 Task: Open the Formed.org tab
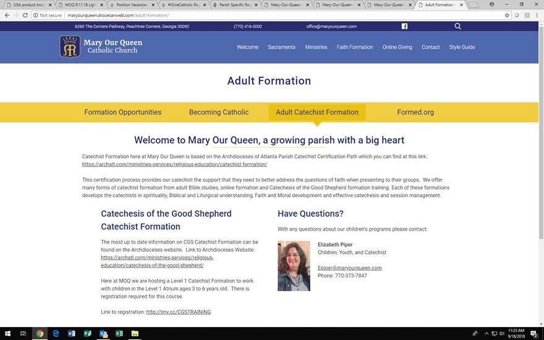[415, 113]
